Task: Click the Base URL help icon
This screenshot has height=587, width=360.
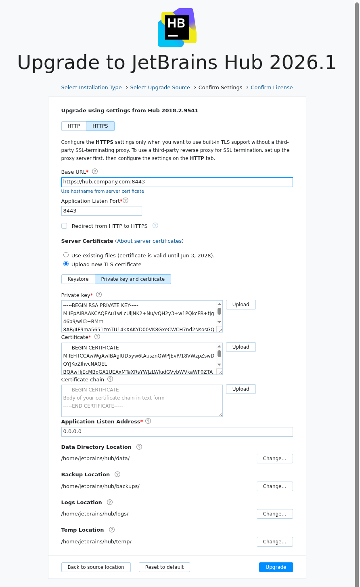Action: click(94, 171)
